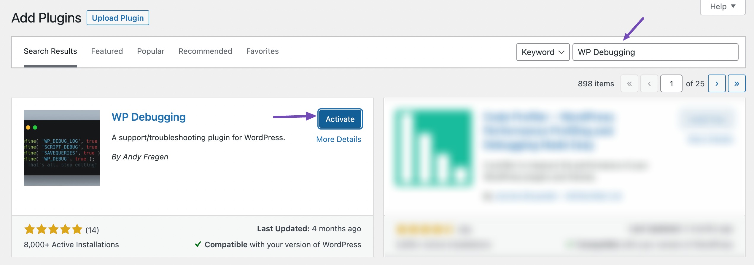This screenshot has height=265, width=754.
Task: Click the five-star rating for WP Debugging
Action: pos(53,229)
